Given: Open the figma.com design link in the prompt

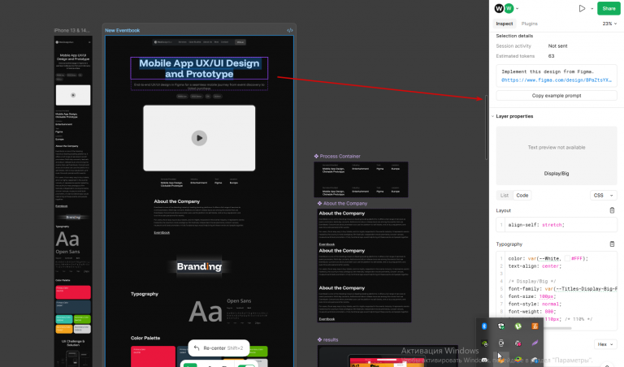Looking at the screenshot, I should click(x=557, y=80).
